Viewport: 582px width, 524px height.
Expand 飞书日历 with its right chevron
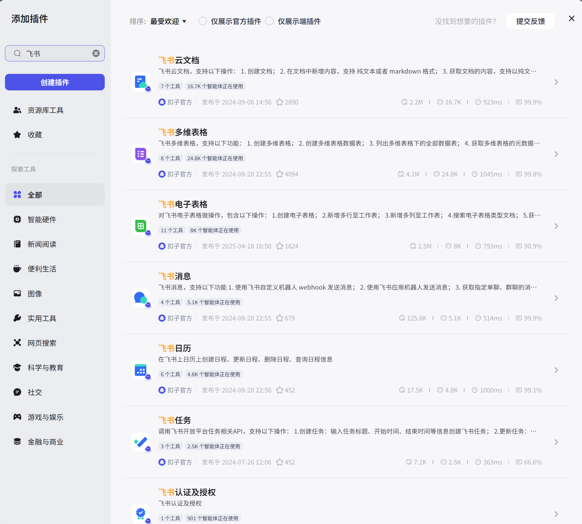[556, 370]
